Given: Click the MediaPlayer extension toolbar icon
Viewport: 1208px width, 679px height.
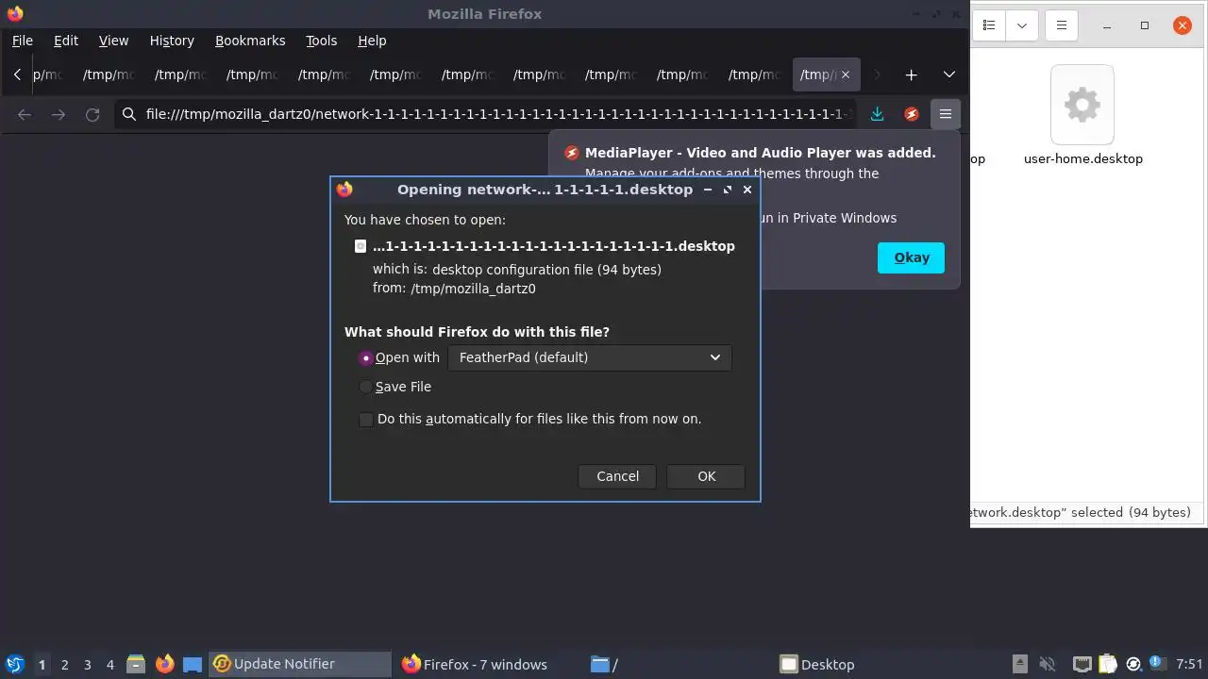Looking at the screenshot, I should (911, 114).
